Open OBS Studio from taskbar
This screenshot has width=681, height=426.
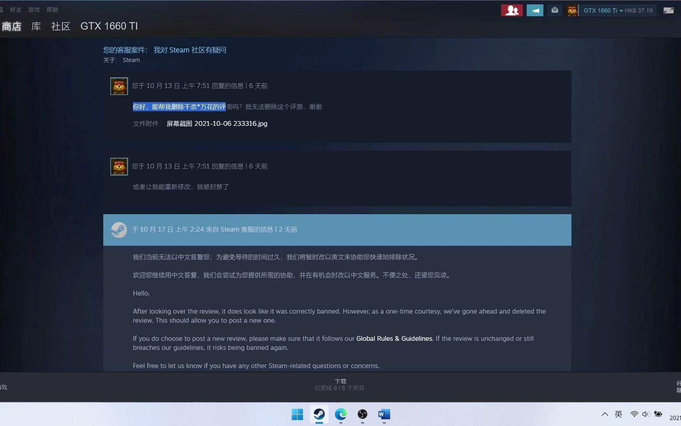click(362, 414)
